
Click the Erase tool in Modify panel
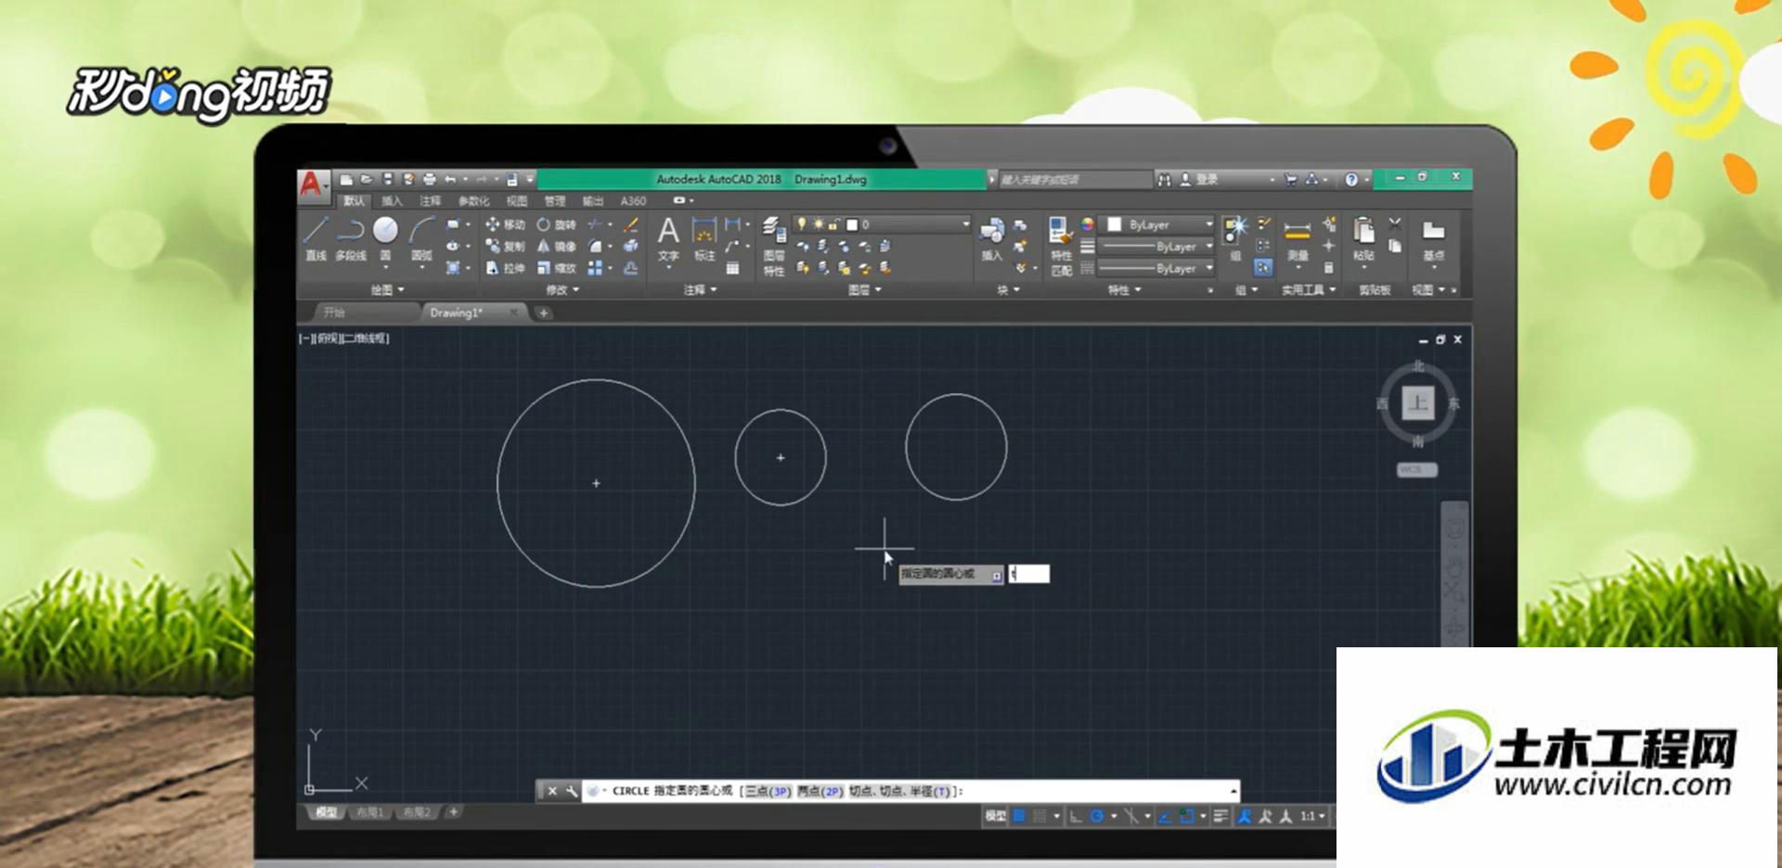coord(631,224)
